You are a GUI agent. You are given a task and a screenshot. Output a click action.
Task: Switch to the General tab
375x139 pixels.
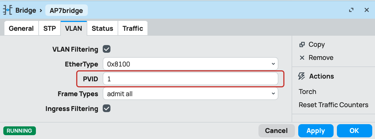21,28
